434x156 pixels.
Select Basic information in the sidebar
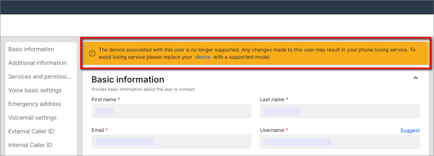tap(31, 49)
